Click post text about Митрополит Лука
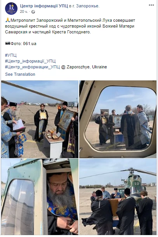The width and height of the screenshot is (158, 237). pyautogui.click(x=70, y=26)
